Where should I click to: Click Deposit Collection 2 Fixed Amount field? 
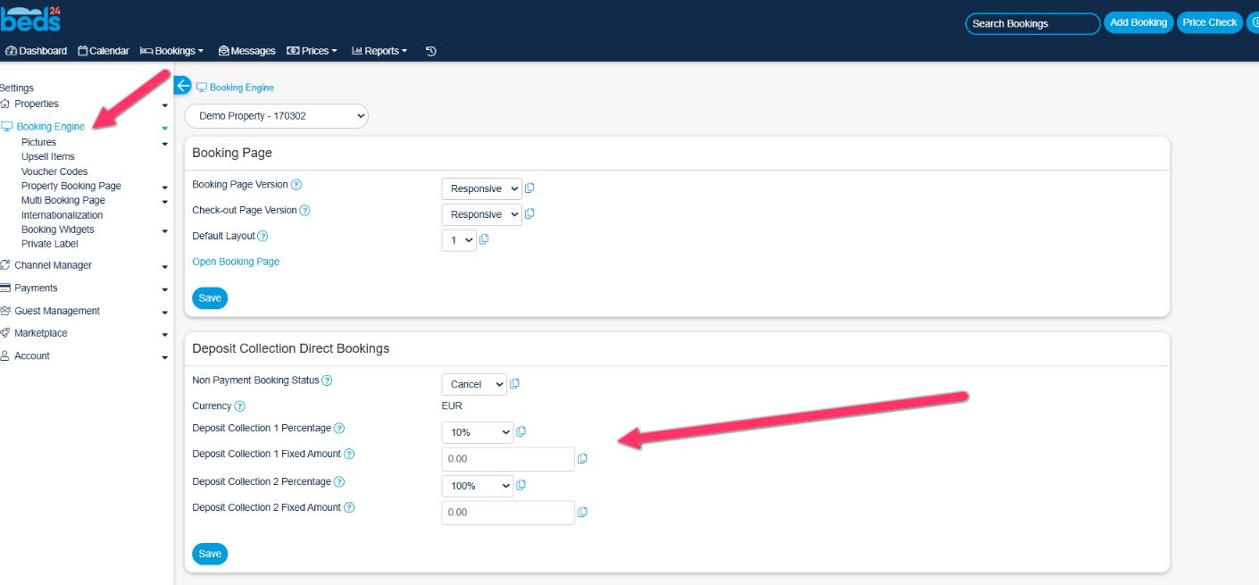click(x=508, y=513)
